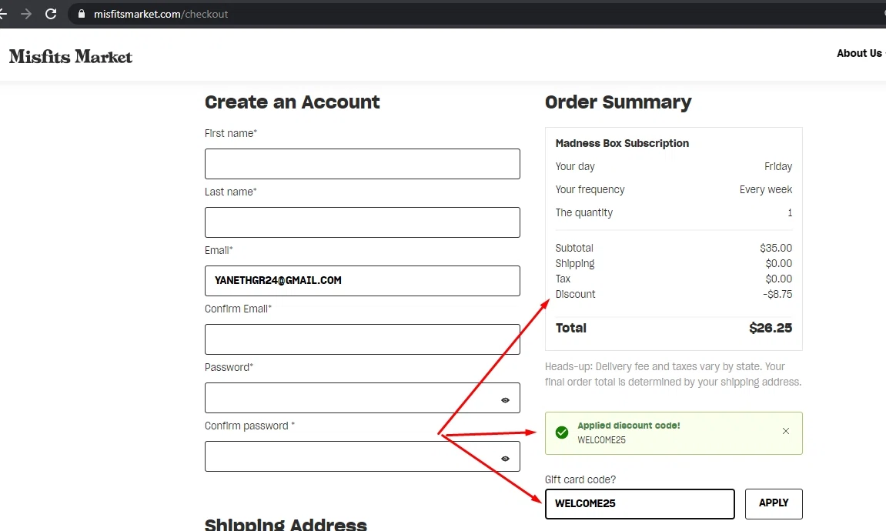
Task: Click the Madness Box Subscription title
Action: pos(622,143)
